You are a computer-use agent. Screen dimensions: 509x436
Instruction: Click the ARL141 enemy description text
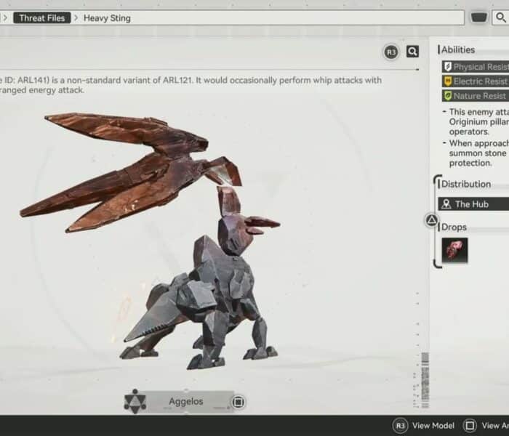pos(191,85)
